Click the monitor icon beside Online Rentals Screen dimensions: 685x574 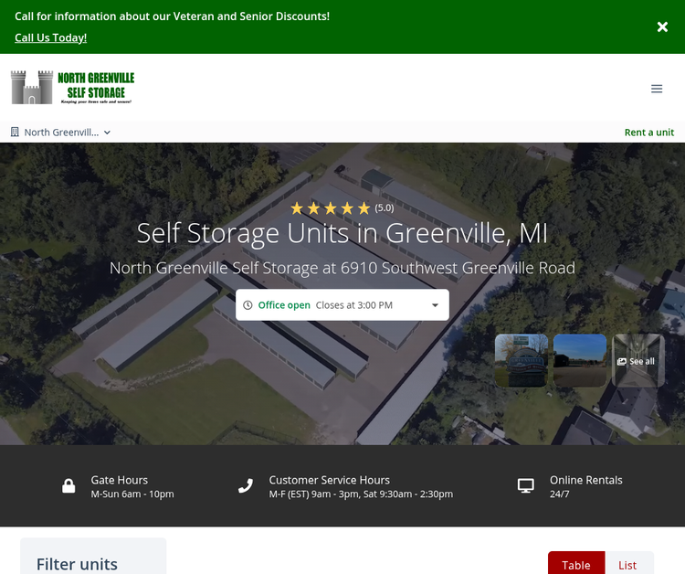[x=525, y=486]
